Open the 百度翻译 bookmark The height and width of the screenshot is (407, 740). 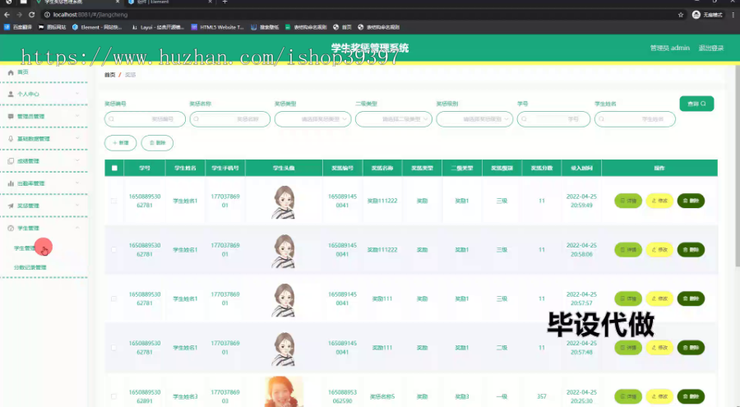18,27
